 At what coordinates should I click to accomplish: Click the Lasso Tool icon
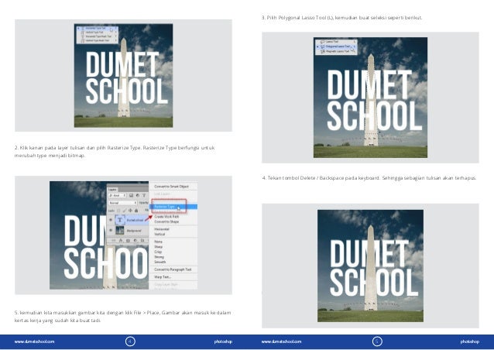[x=323, y=42]
